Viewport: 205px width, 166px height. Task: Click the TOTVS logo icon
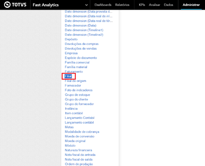click(7, 5)
